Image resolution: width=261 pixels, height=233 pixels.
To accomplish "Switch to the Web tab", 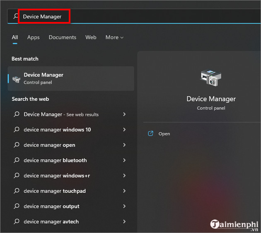I will (91, 37).
